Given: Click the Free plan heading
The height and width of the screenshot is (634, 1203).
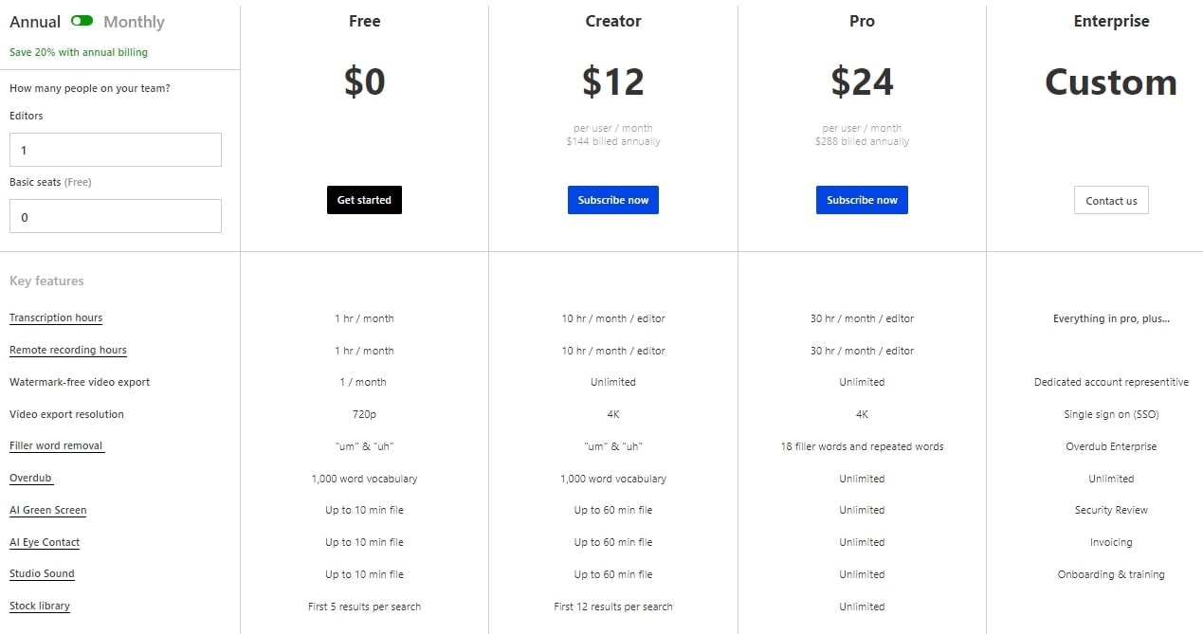Looking at the screenshot, I should 365,21.
